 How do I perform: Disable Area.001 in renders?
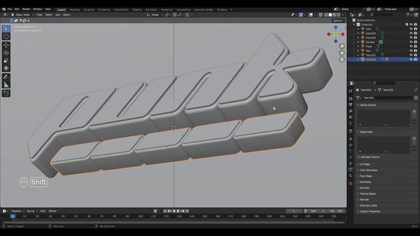pos(415,33)
